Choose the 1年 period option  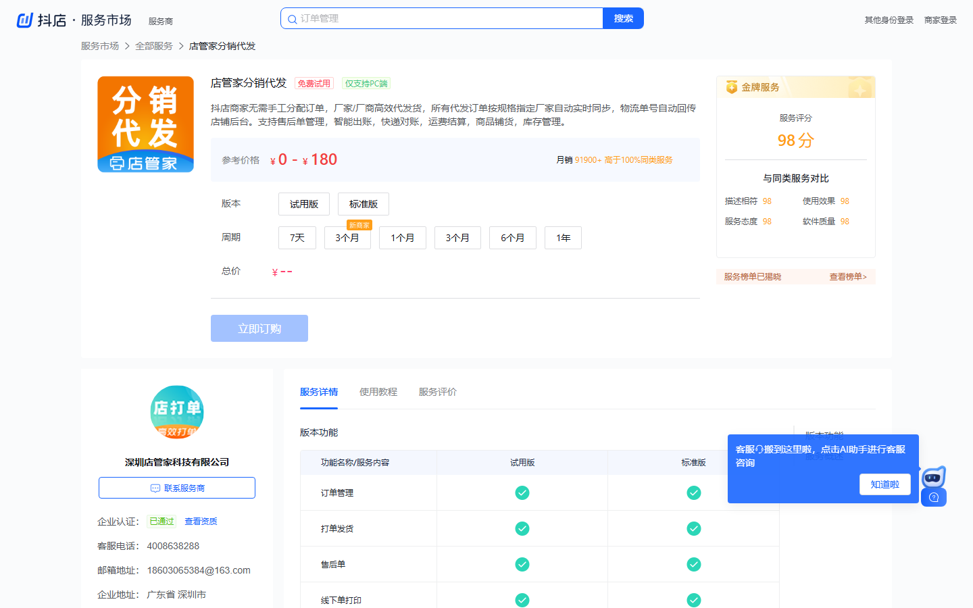564,238
